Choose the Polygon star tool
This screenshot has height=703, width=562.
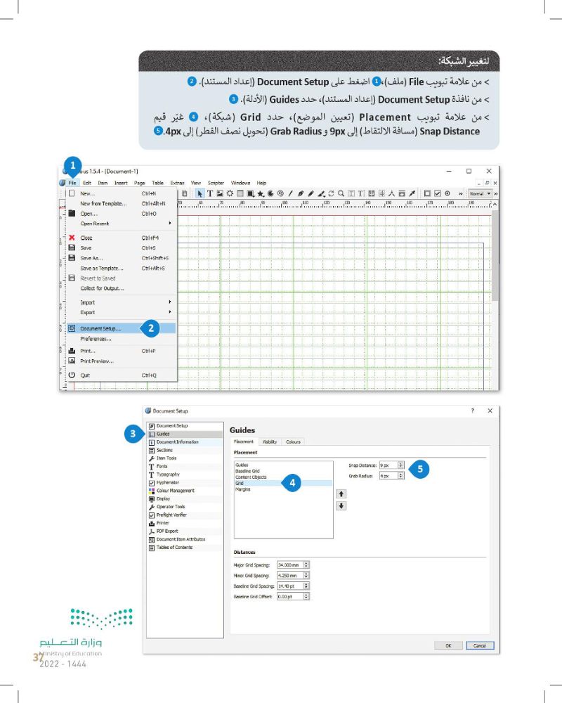261,194
